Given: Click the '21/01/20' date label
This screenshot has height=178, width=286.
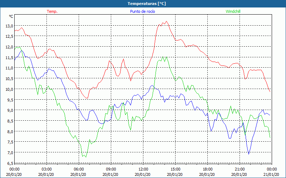Looking at the screenshot, I should pyautogui.click(x=271, y=174).
